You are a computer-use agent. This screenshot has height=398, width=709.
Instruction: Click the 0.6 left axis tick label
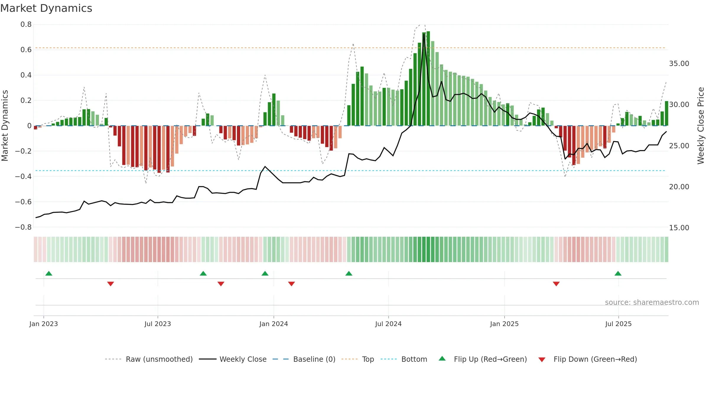click(x=26, y=50)
